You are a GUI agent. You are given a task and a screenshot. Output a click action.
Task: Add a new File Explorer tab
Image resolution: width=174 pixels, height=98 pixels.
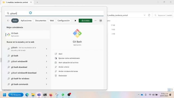[37, 2]
